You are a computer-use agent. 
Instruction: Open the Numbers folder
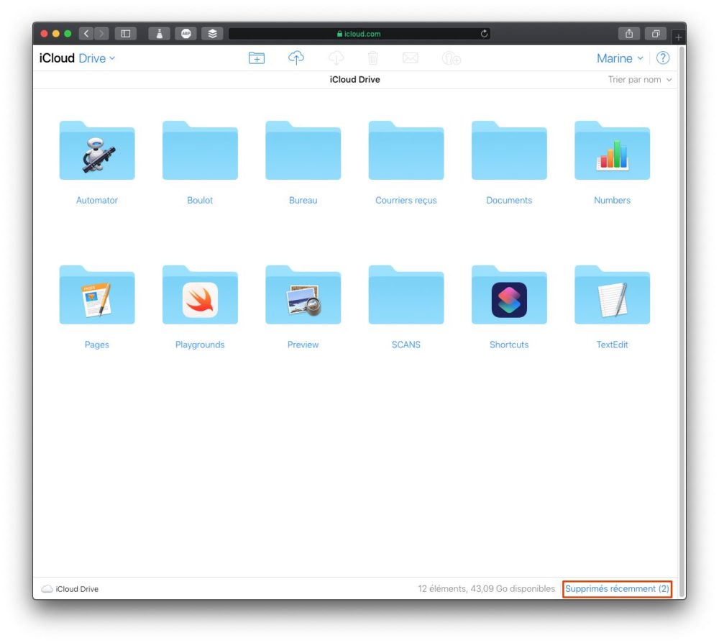click(612, 151)
